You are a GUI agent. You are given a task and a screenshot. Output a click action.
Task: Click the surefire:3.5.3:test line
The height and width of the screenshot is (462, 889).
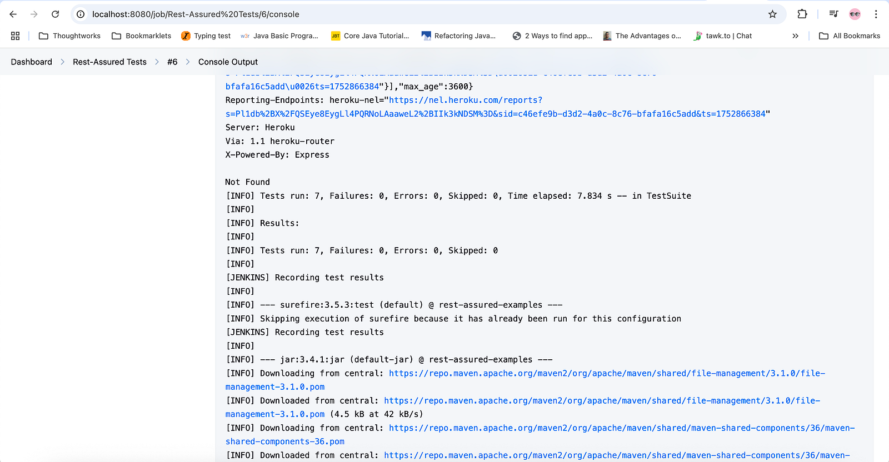(x=394, y=305)
